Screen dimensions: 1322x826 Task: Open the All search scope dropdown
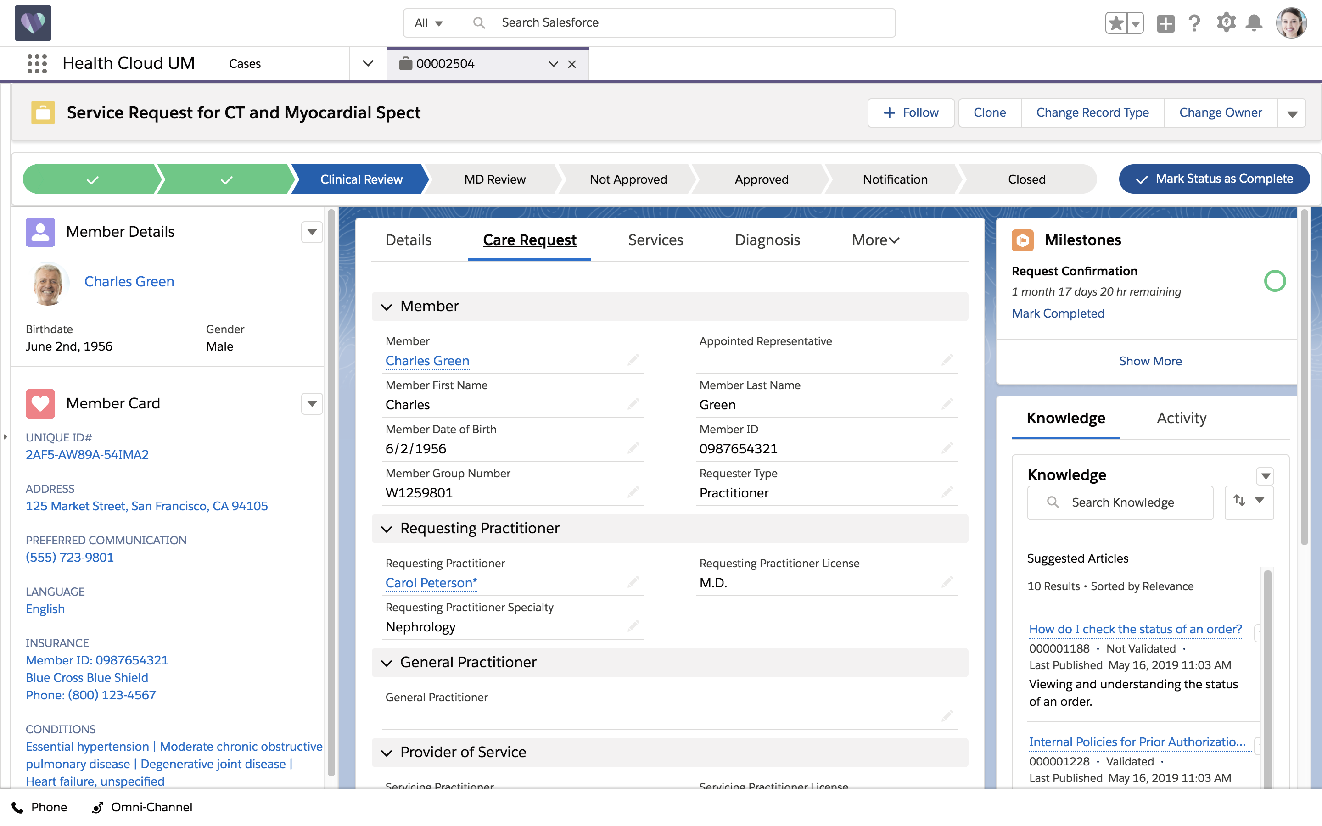coord(428,23)
